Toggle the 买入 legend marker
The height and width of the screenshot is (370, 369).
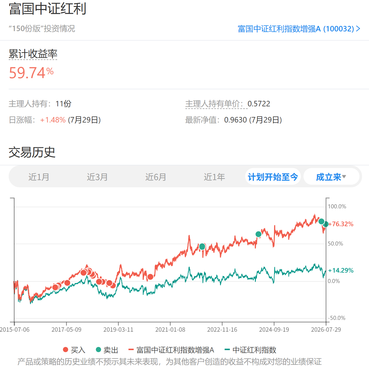74,350
